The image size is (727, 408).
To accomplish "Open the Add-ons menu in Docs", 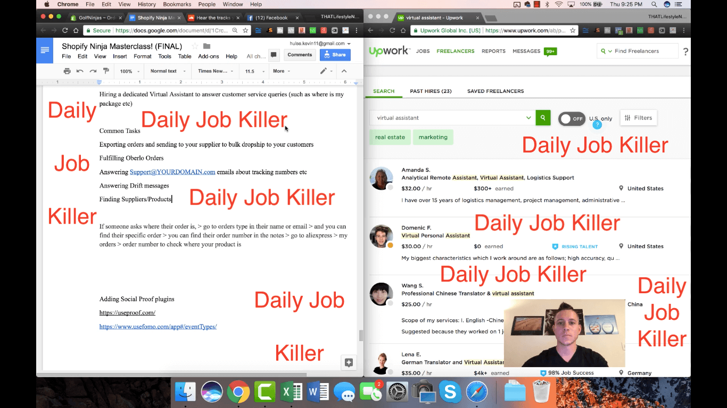I will coord(209,56).
